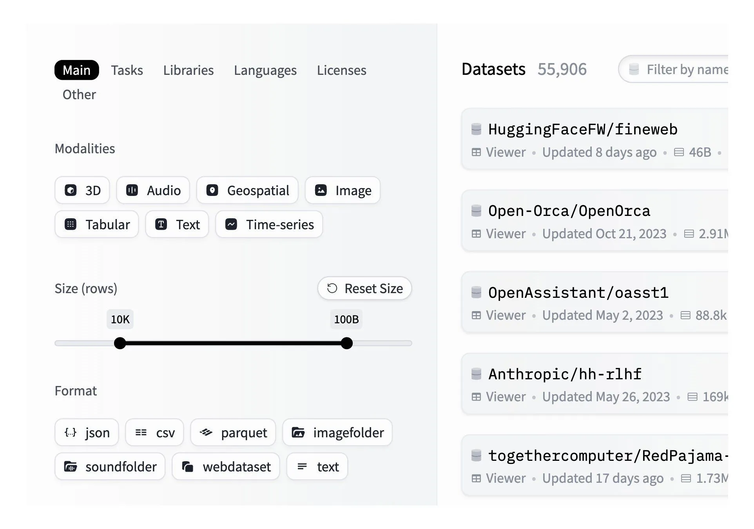Click the Audio modality icon
The image size is (754, 529).
tap(132, 190)
